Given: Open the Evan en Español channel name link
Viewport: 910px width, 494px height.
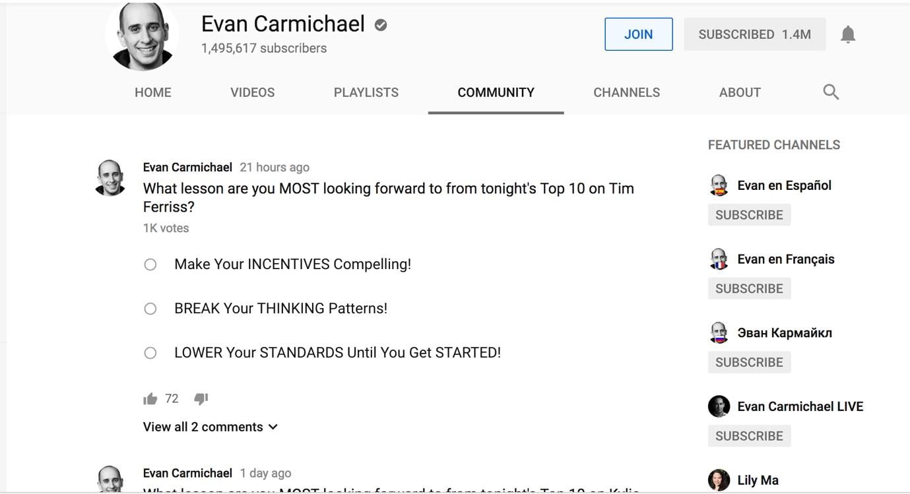Looking at the screenshot, I should pos(785,185).
